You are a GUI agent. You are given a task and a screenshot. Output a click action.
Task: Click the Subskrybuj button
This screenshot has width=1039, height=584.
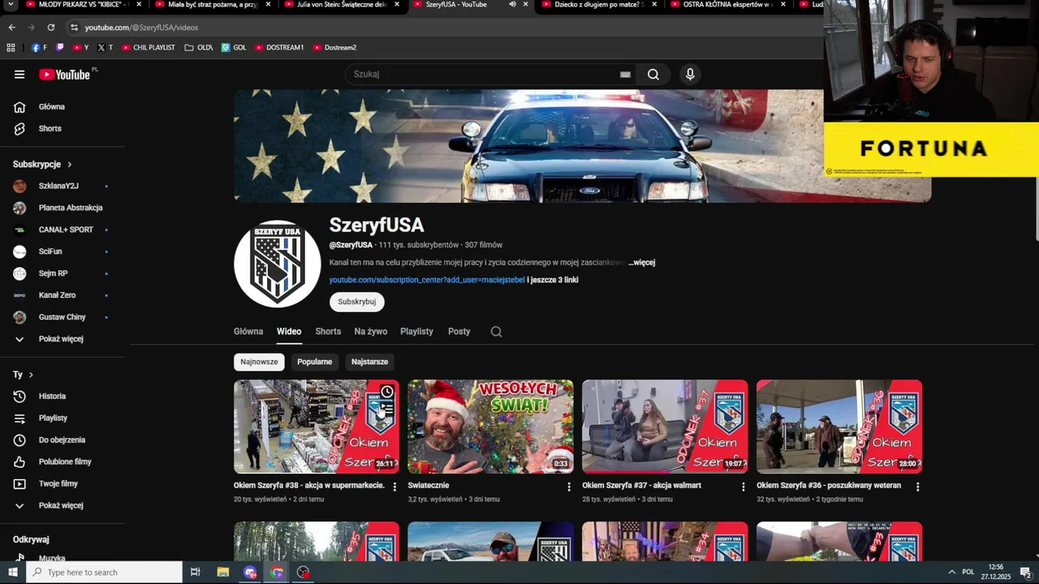[x=357, y=302]
